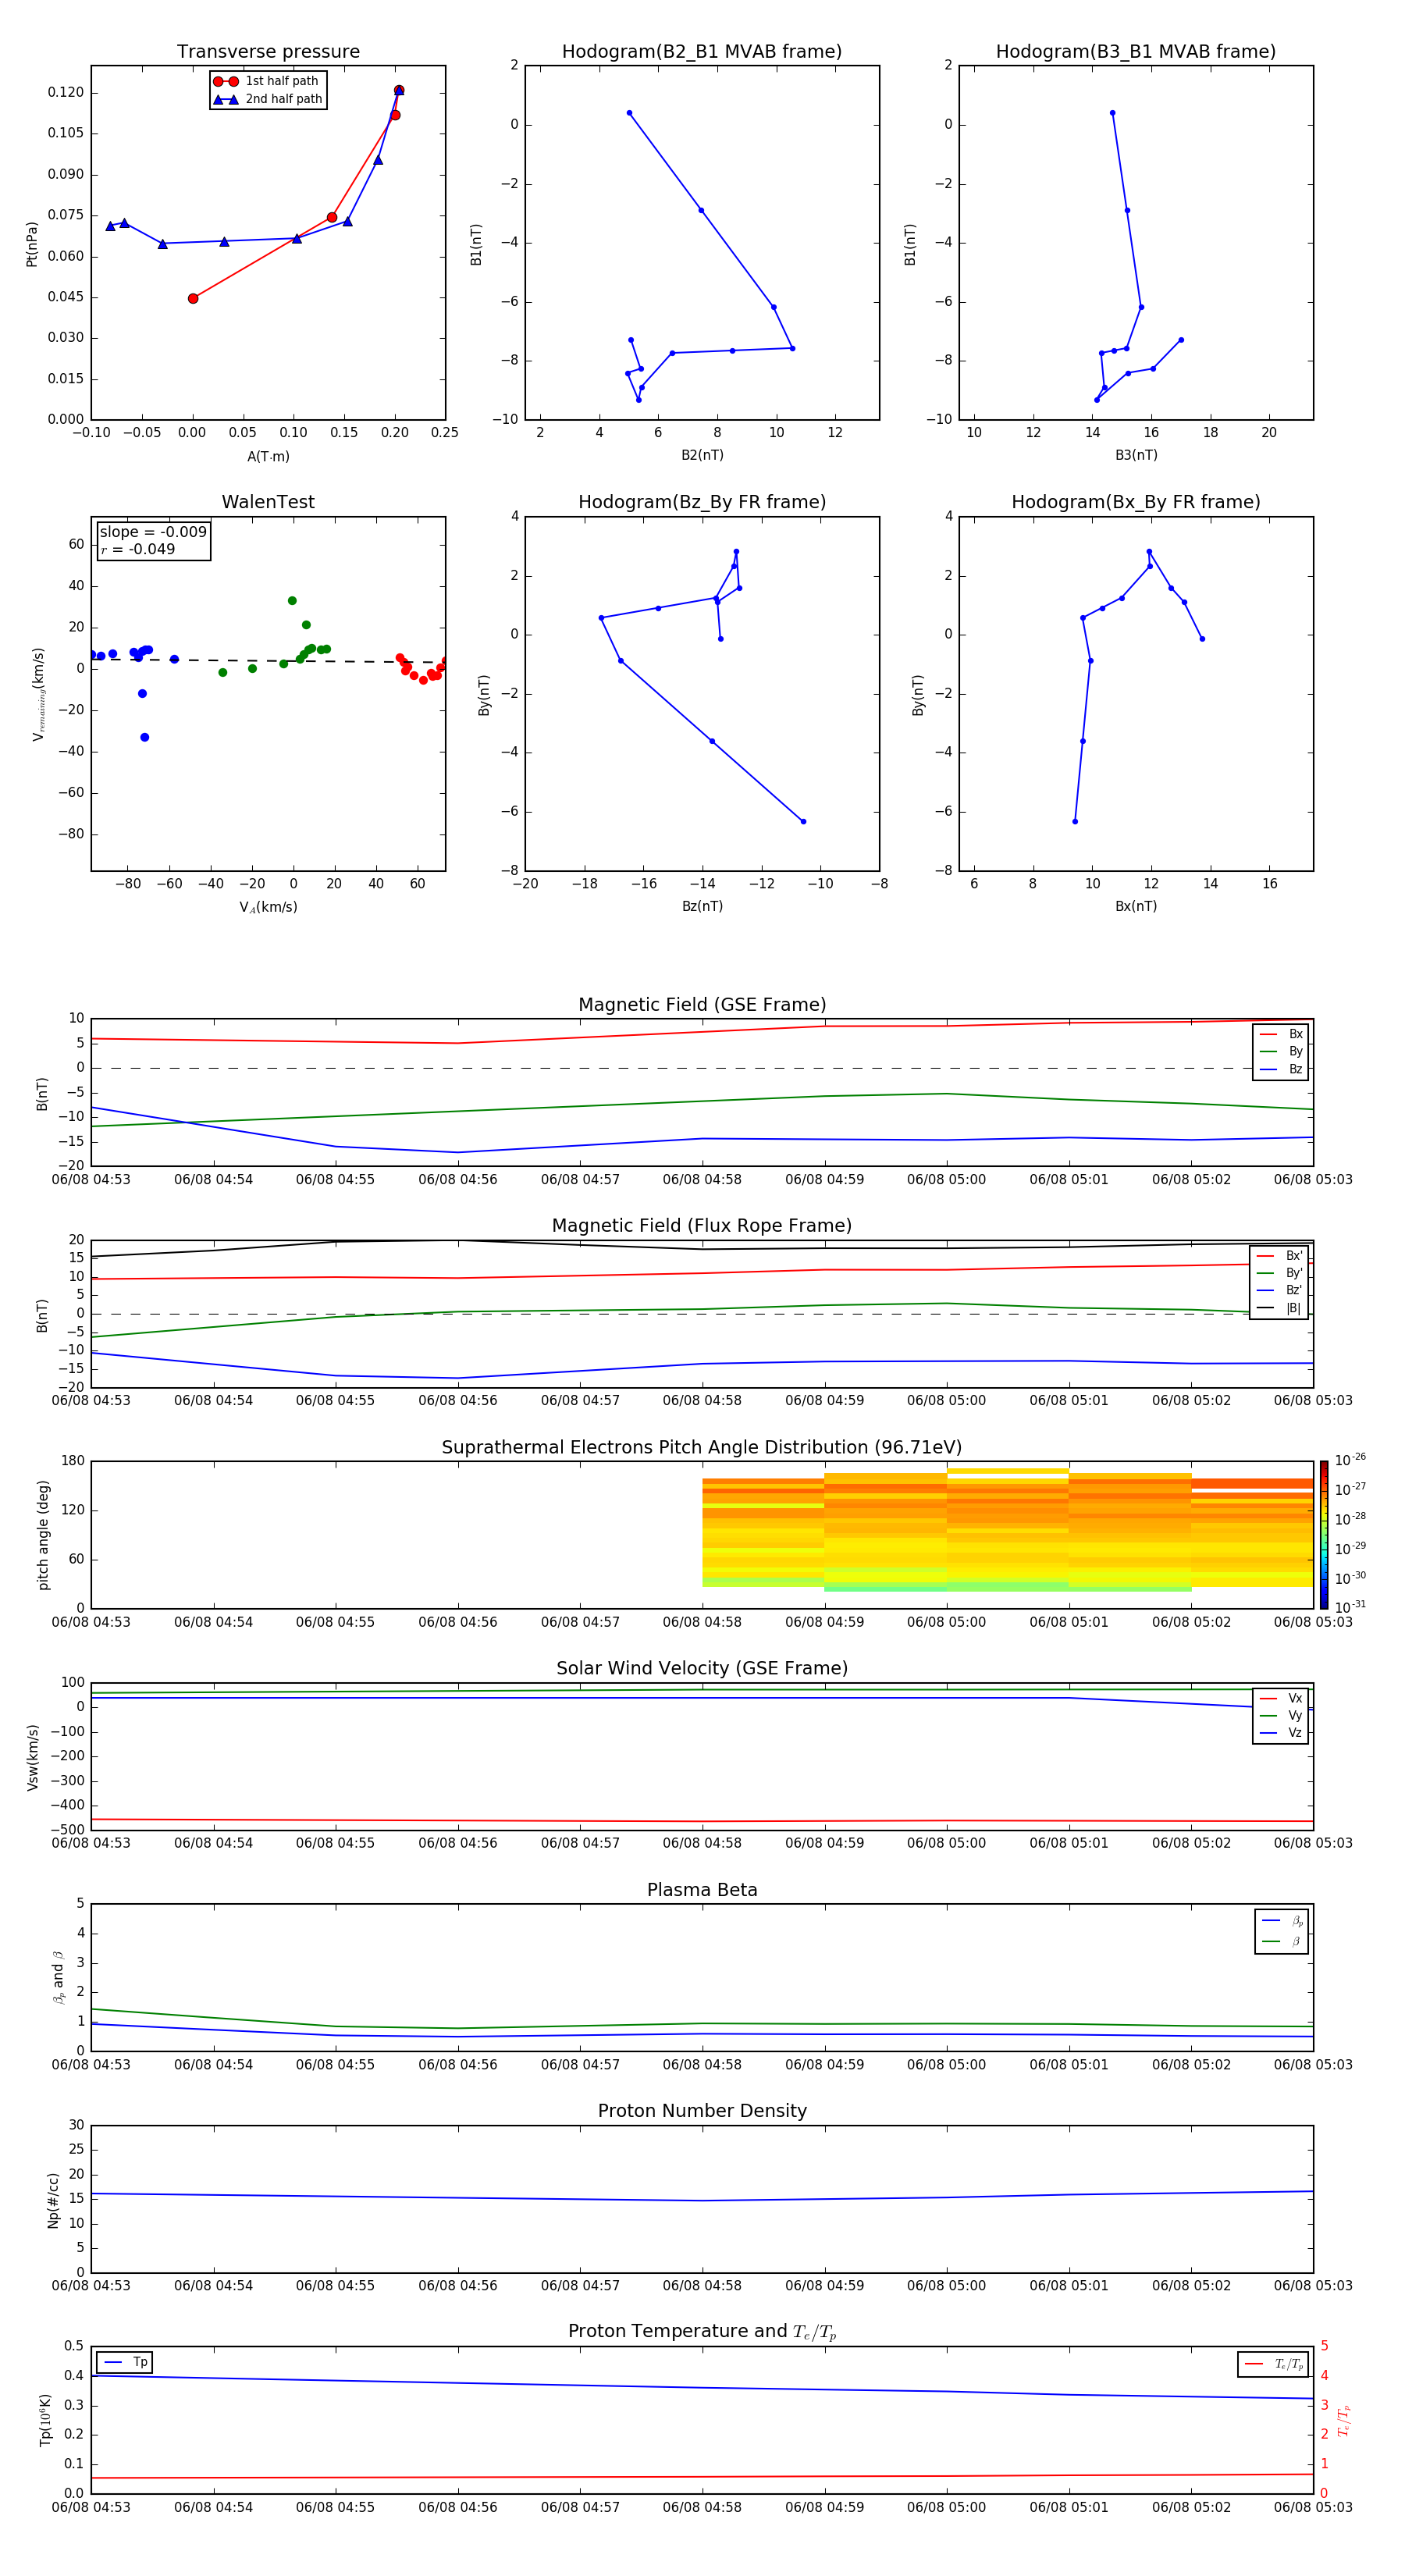1405x2576 pixels.
Task: Click 'Proton Temperature and Te/Tp' title
Action: pyautogui.click(x=702, y=2332)
